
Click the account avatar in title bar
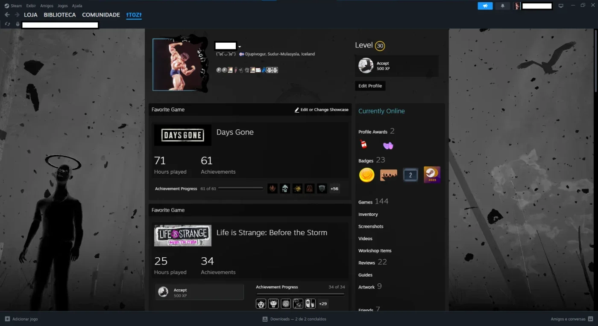click(517, 6)
